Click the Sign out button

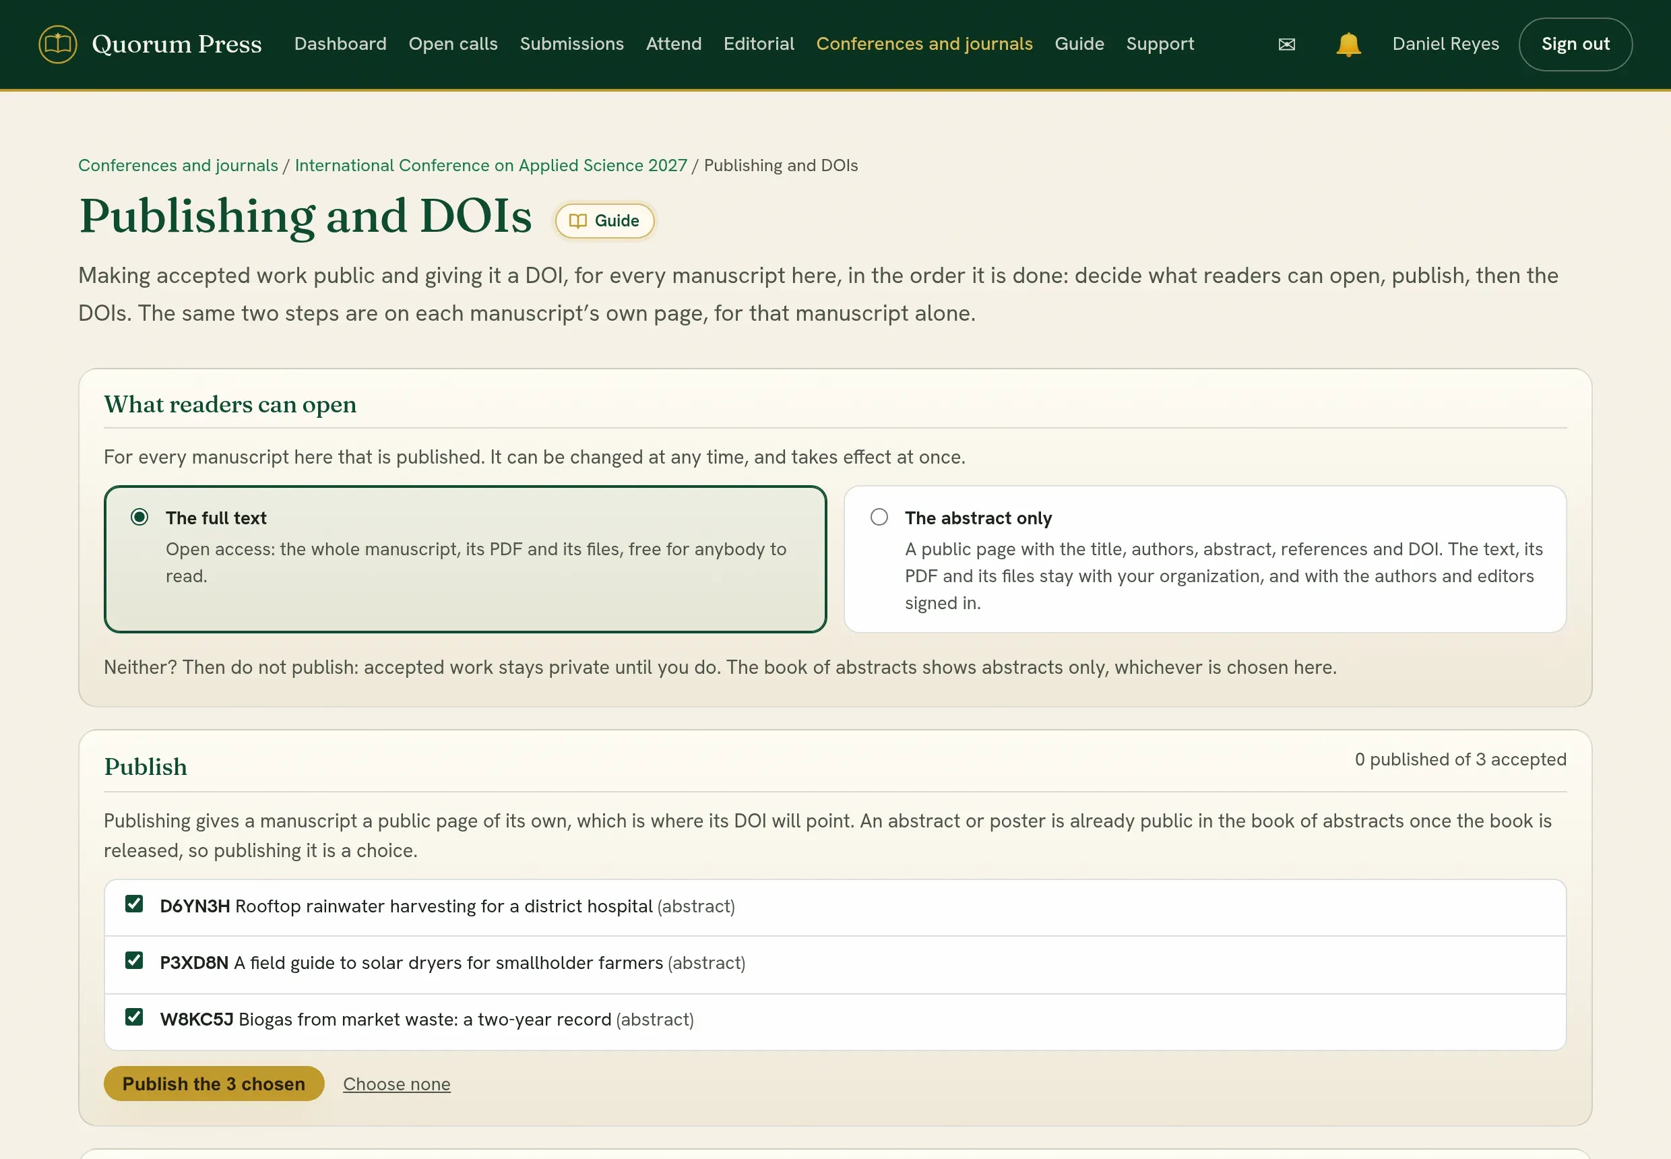(1575, 44)
